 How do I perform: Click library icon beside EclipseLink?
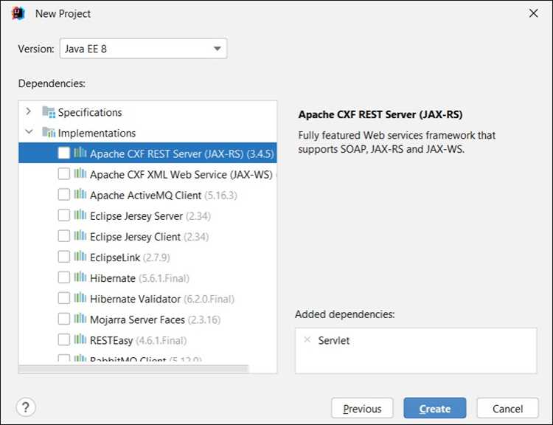point(80,256)
